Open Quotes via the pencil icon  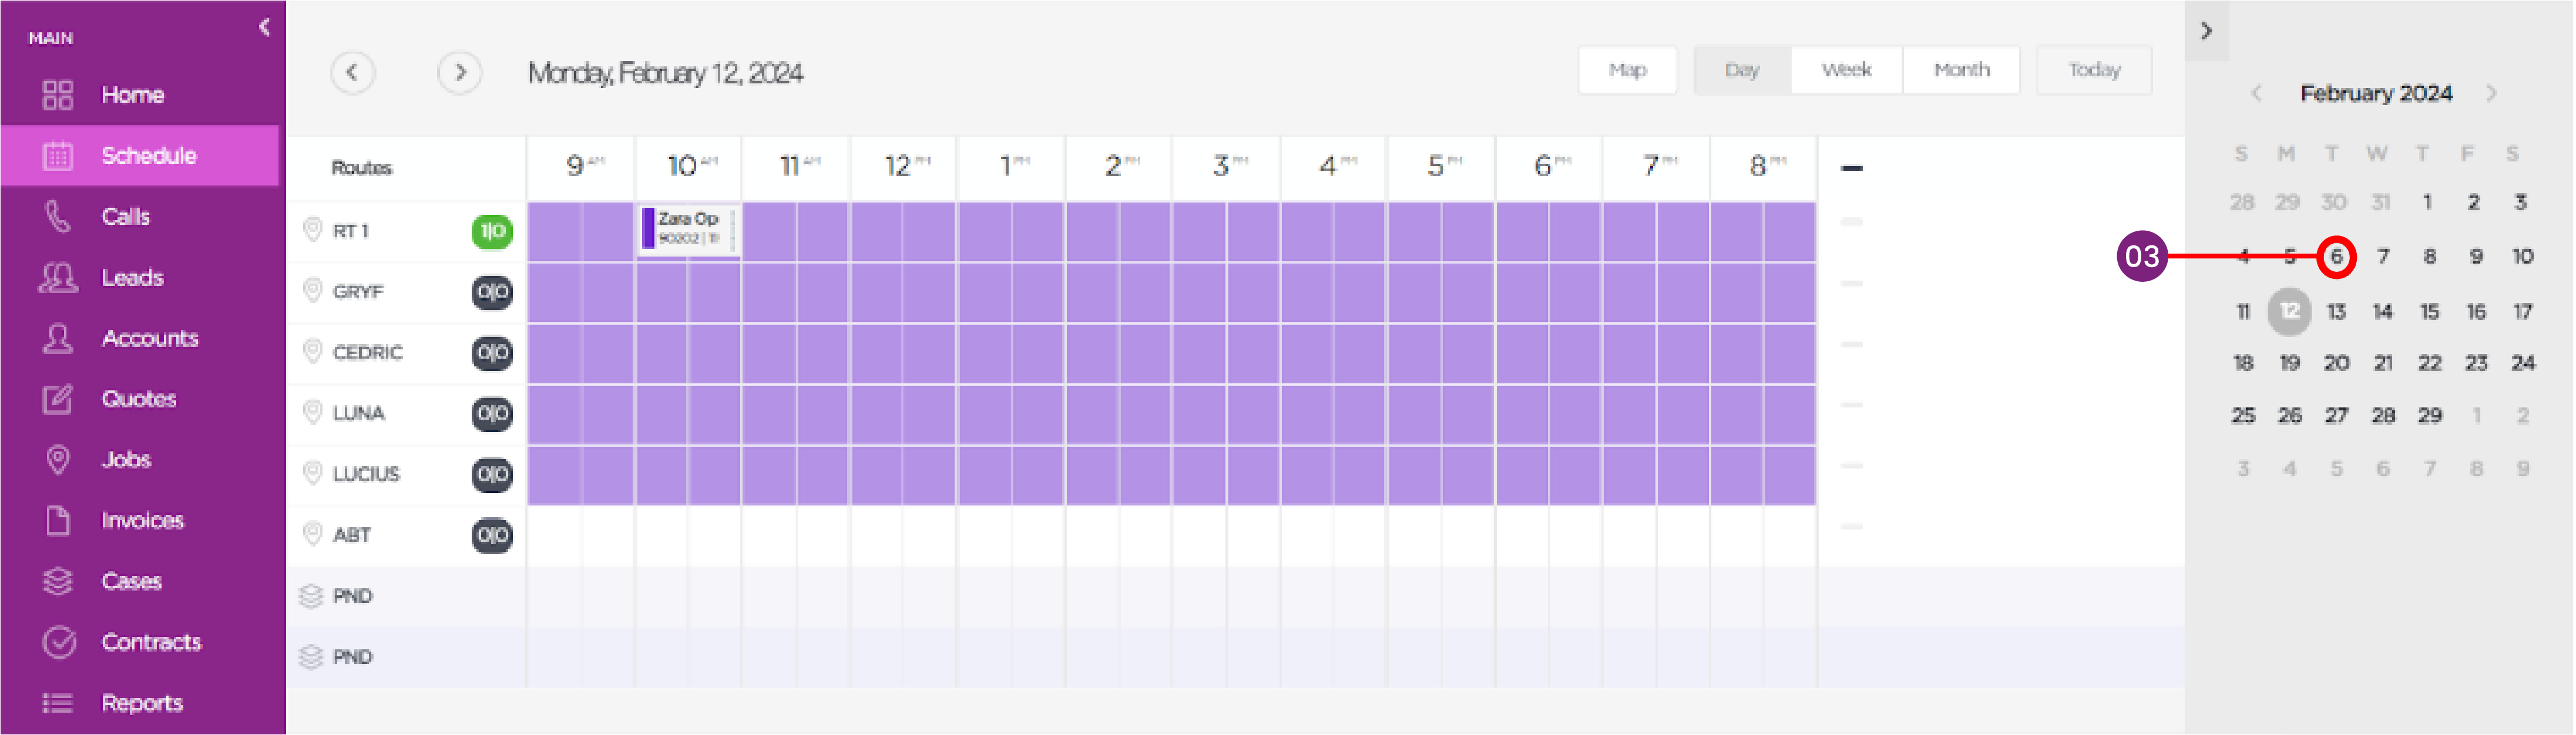(58, 398)
